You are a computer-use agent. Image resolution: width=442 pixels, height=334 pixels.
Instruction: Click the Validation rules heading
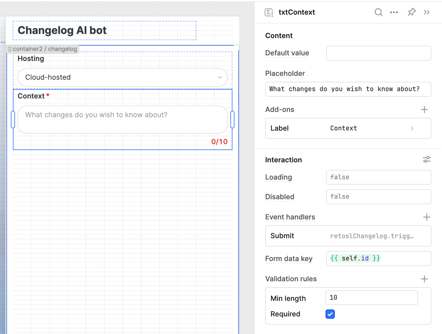click(x=291, y=279)
